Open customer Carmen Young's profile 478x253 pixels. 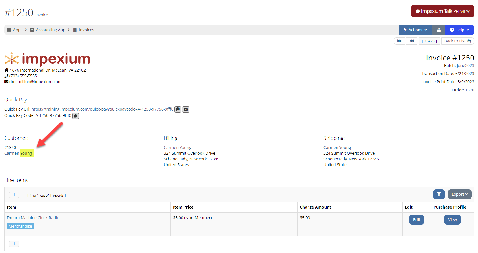click(x=18, y=153)
